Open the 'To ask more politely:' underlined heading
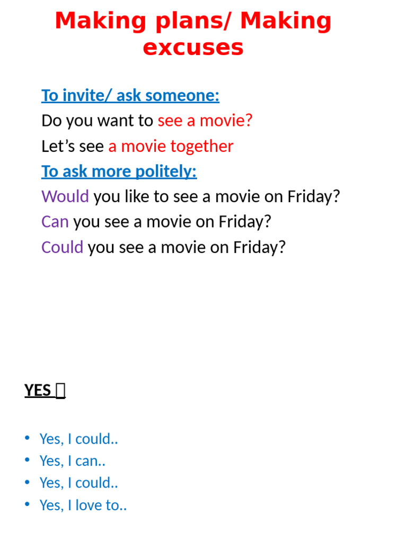The width and height of the screenshot is (407, 542). pyautogui.click(x=119, y=171)
